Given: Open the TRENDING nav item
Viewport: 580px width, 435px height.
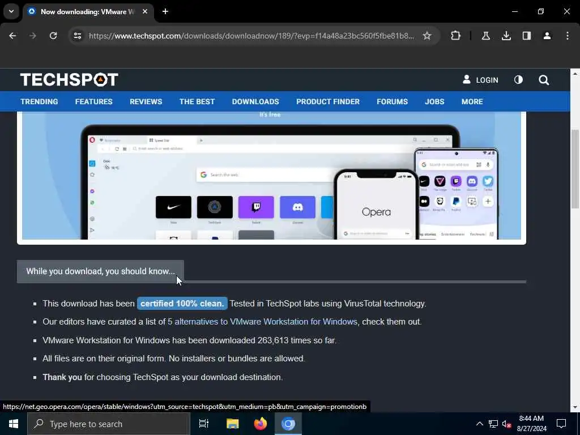Looking at the screenshot, I should 39,102.
